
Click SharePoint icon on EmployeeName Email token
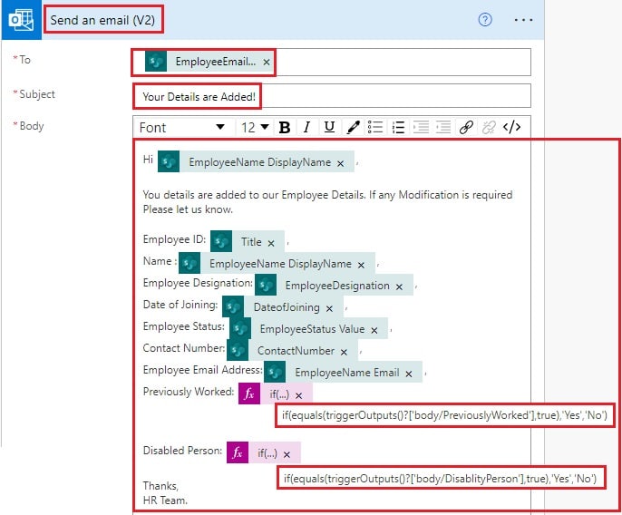click(275, 372)
